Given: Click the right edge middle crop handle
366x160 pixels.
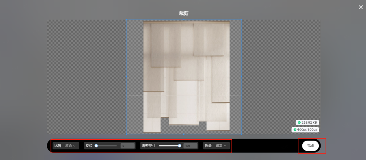Looking at the screenshot, I should pos(241,76).
